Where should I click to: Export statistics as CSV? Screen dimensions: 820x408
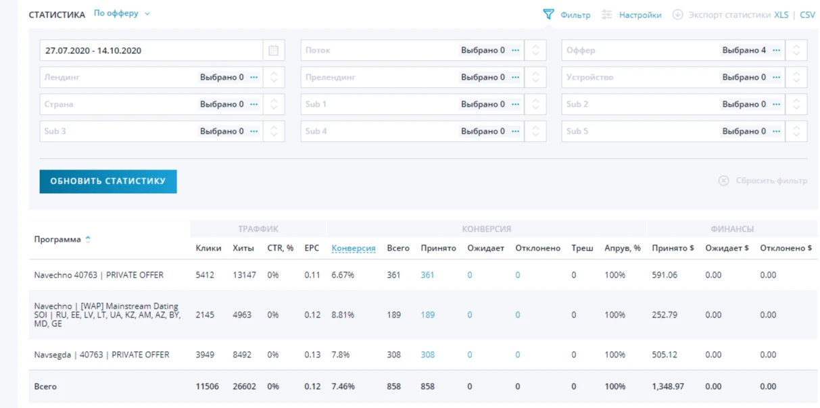(x=808, y=14)
